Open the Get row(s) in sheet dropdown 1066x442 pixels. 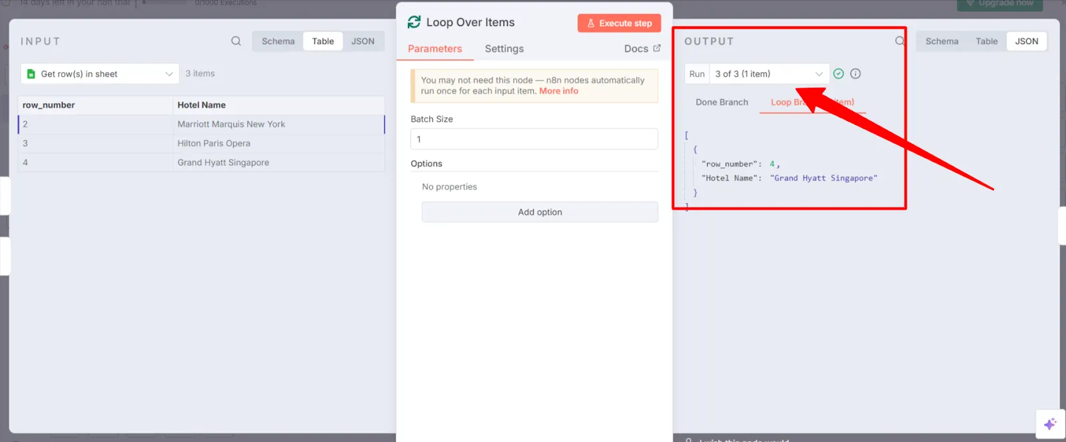[x=100, y=74]
